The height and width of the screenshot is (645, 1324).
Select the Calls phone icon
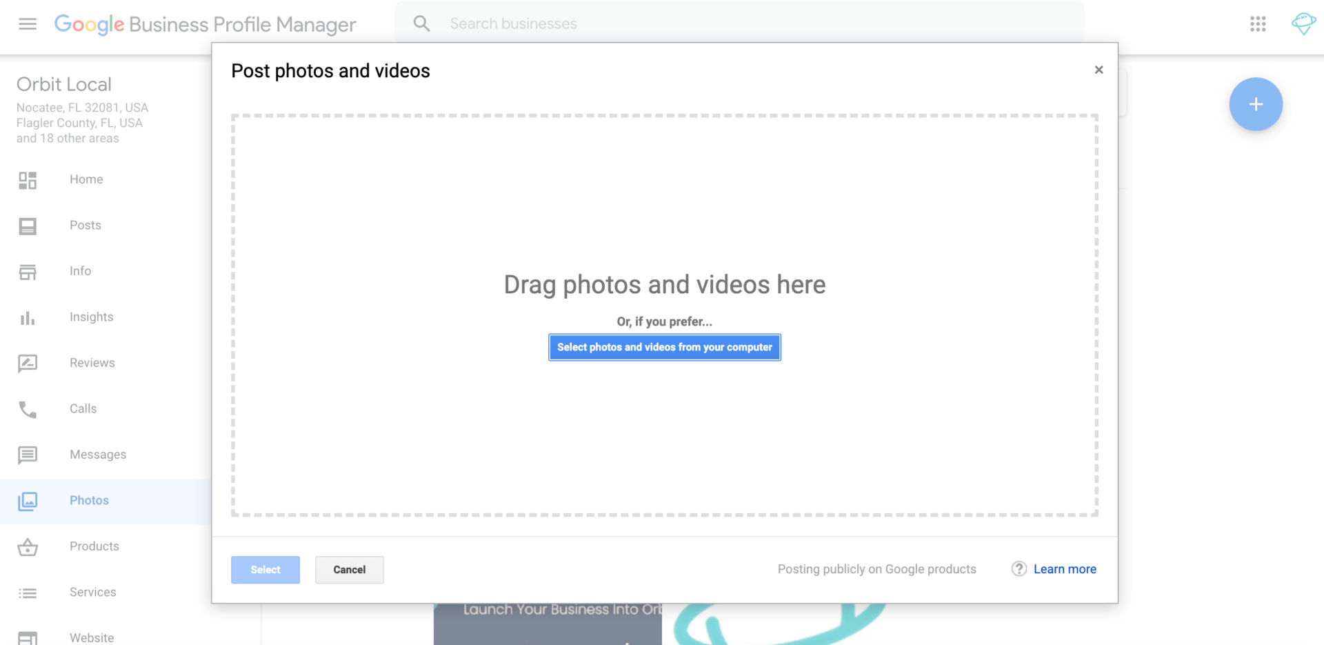pos(28,409)
